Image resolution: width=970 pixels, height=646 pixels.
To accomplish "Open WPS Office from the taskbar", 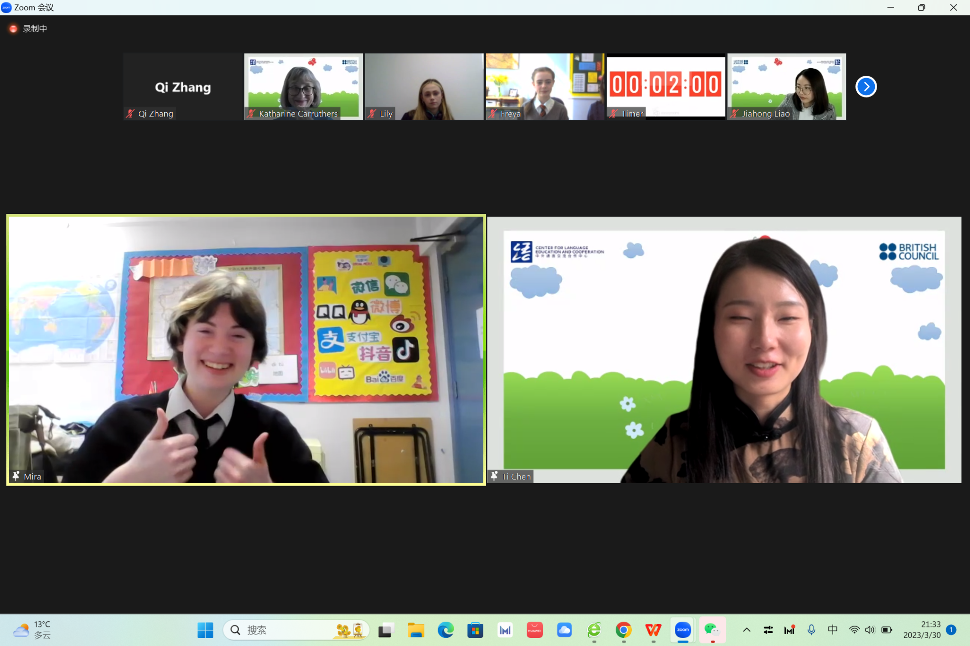I will [x=653, y=630].
